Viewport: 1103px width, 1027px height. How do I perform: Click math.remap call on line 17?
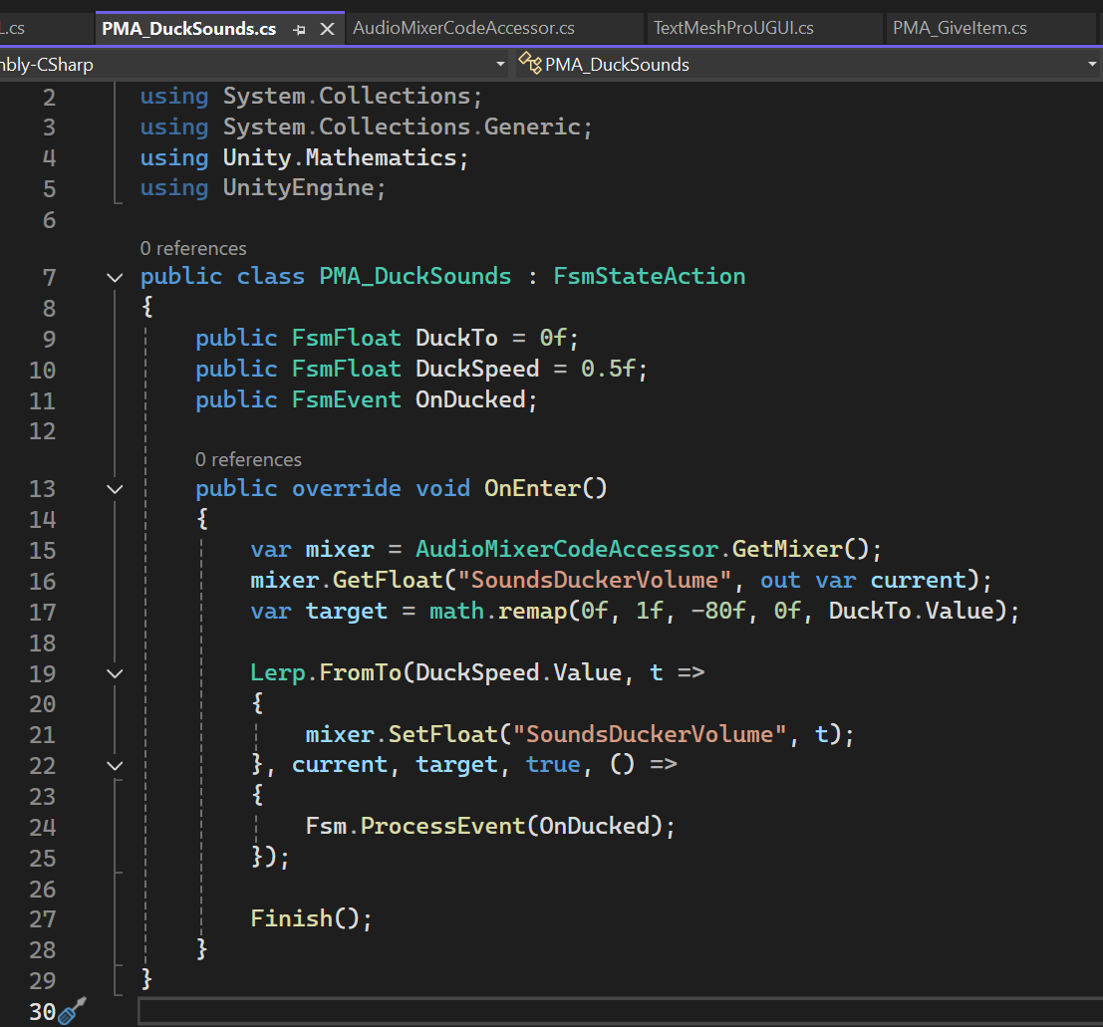498,612
